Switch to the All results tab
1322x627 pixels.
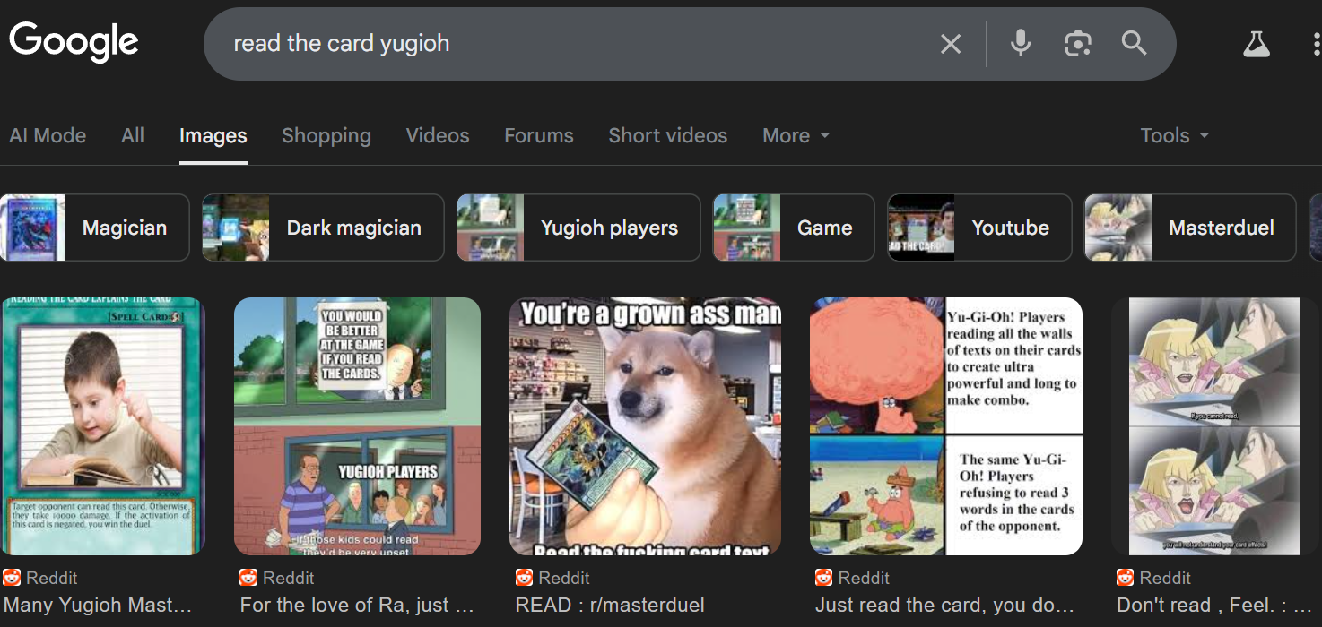pyautogui.click(x=133, y=136)
